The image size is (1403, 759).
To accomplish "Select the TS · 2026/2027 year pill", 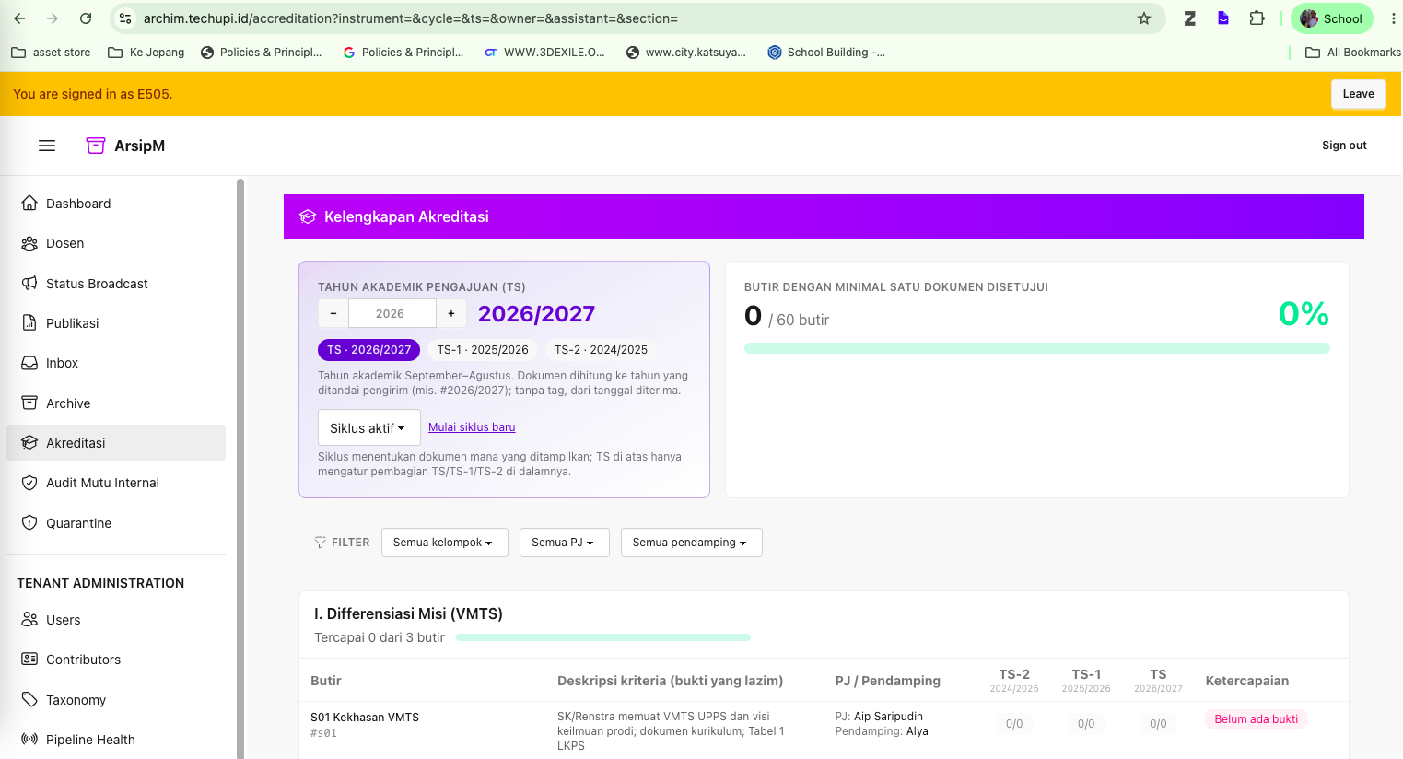I will (x=368, y=350).
